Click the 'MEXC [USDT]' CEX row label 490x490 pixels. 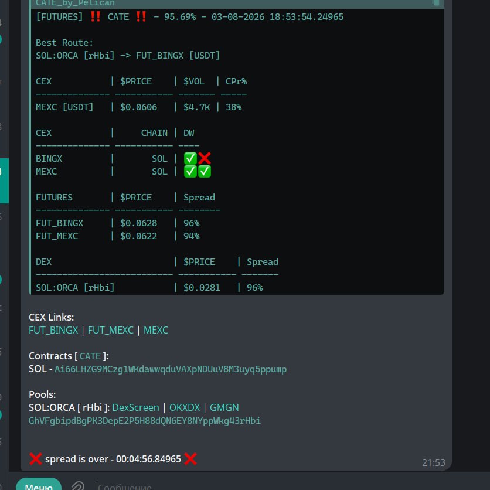pyautogui.click(x=64, y=107)
